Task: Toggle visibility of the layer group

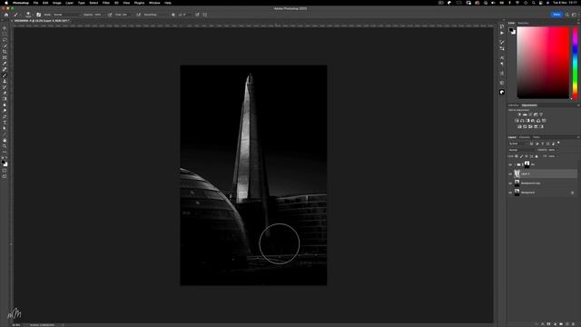Action: tap(510, 164)
